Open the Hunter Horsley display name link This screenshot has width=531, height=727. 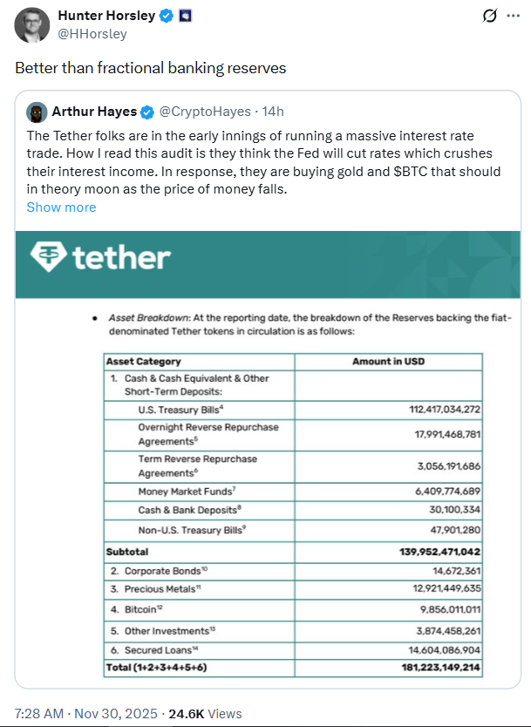click(106, 17)
